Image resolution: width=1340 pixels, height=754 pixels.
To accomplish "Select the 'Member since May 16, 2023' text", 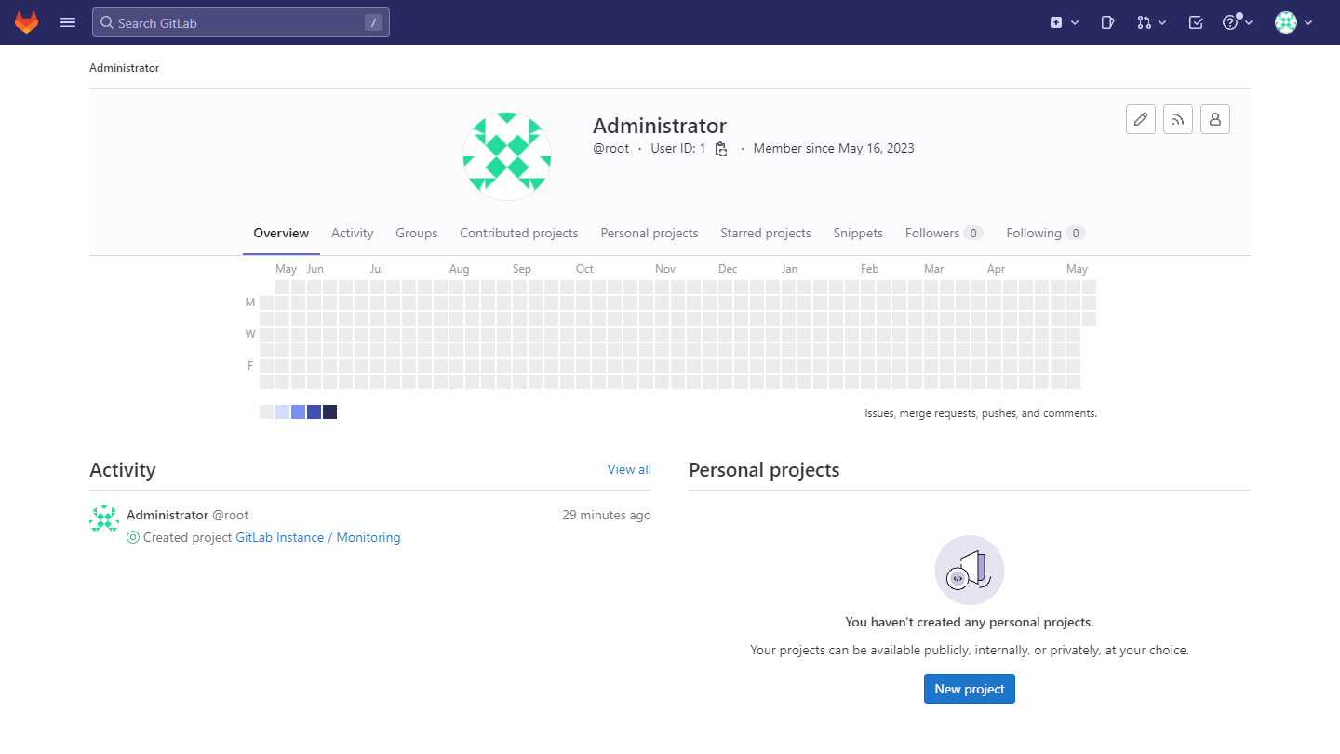I will point(834,148).
